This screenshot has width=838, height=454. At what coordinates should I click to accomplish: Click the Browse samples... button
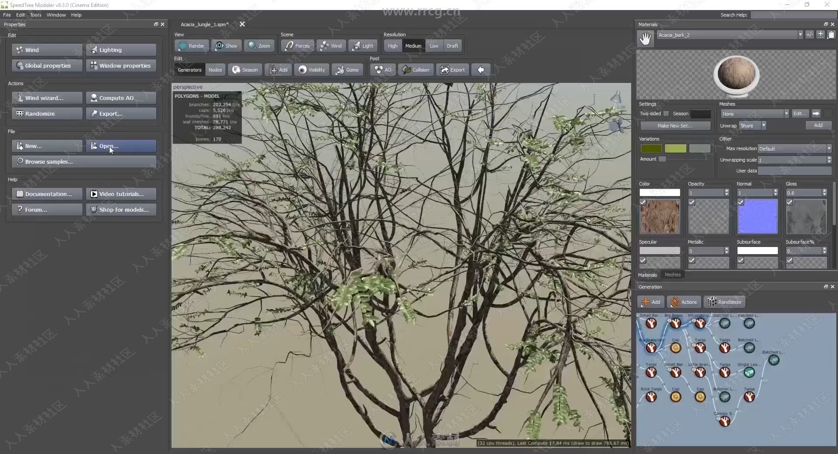pyautogui.click(x=84, y=162)
